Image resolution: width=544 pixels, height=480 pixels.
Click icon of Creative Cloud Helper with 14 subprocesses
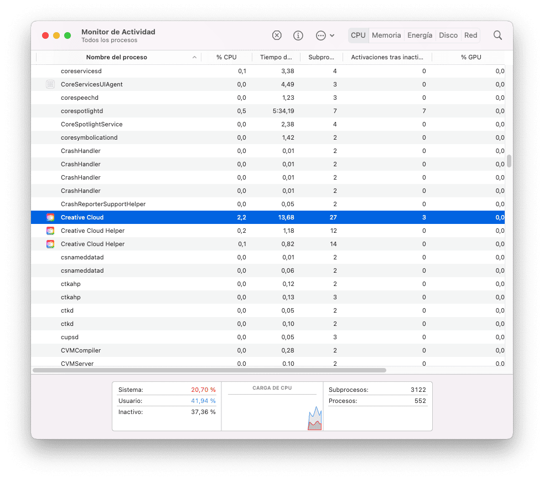(x=50, y=244)
